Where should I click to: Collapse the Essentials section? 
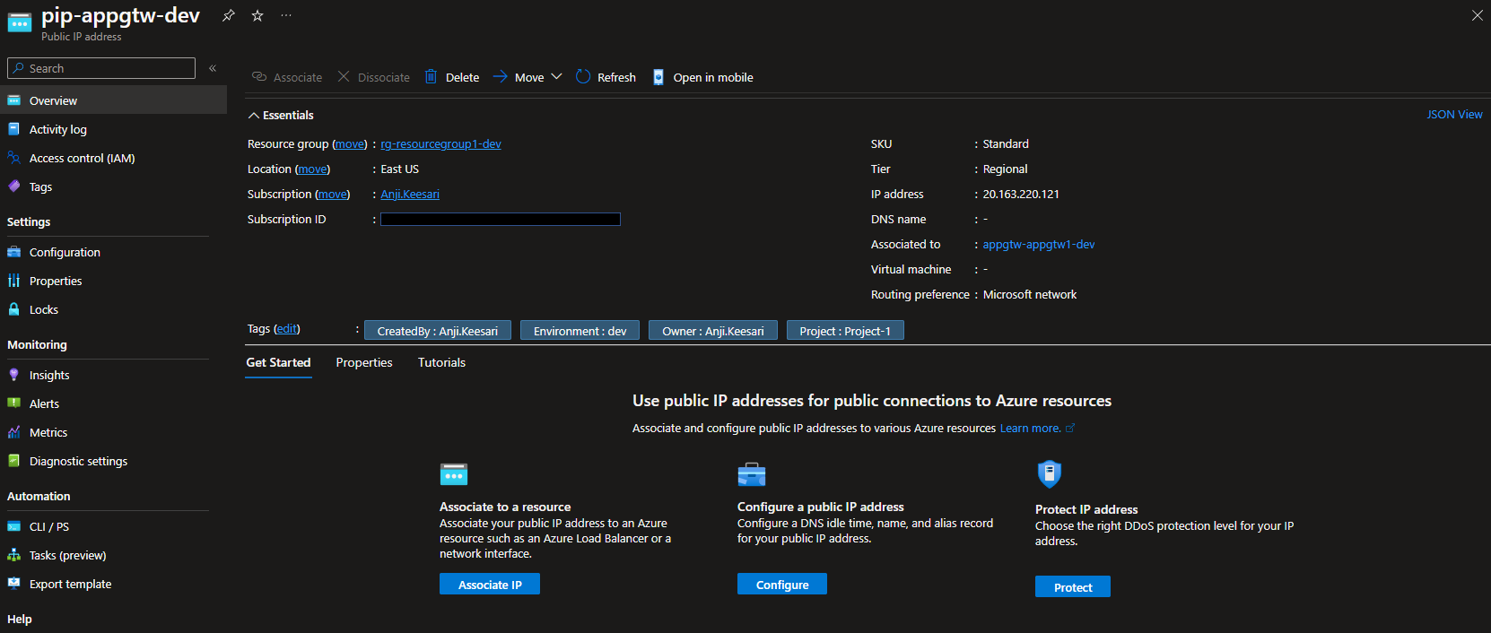point(254,116)
